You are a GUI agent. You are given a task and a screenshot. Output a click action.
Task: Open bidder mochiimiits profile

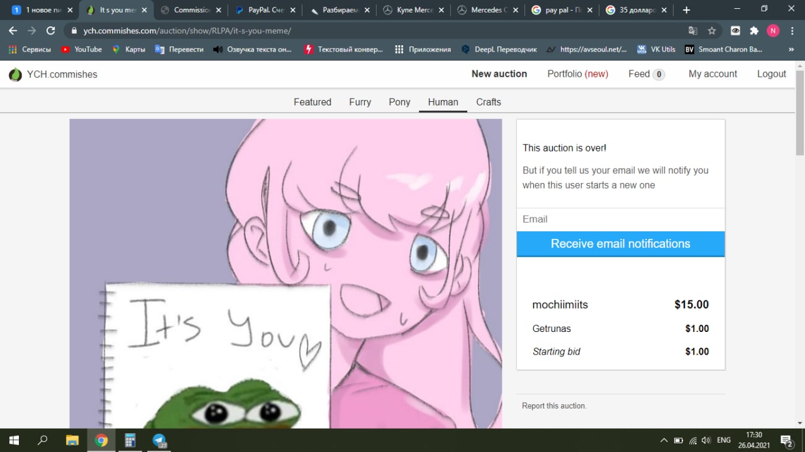[x=560, y=304]
